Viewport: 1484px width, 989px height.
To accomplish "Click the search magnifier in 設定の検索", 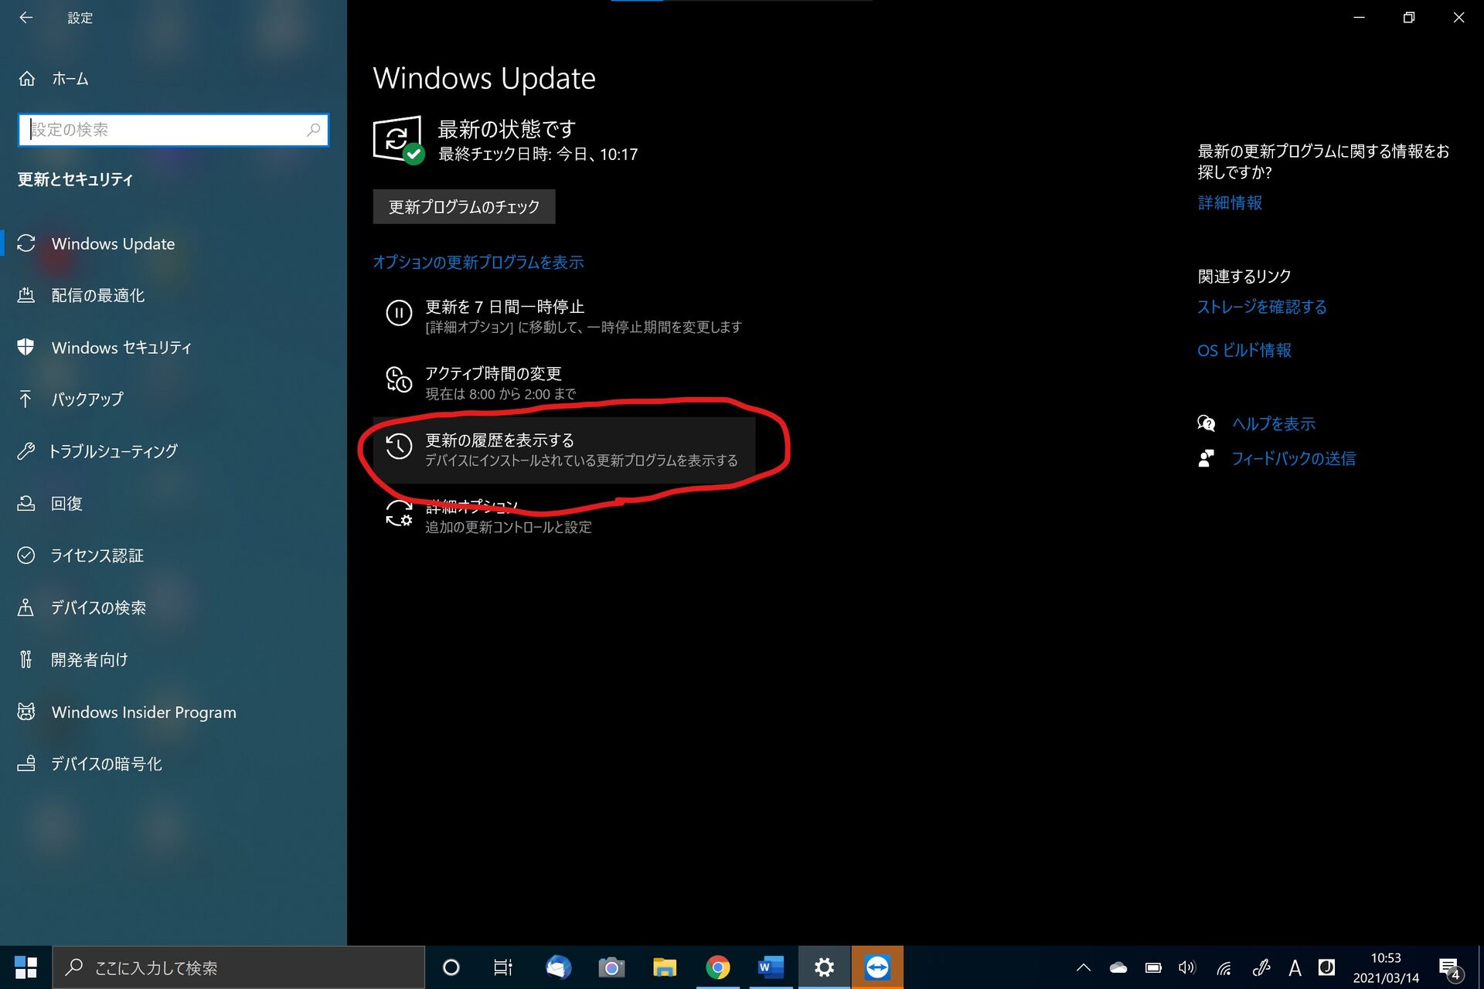I will (x=314, y=130).
